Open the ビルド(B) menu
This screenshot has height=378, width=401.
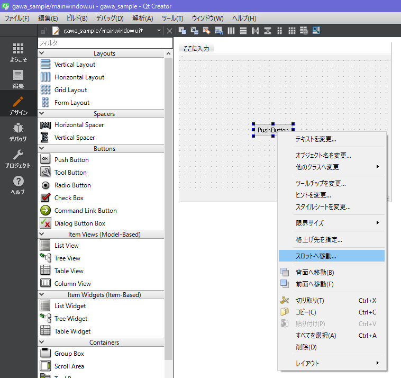pyautogui.click(x=77, y=19)
